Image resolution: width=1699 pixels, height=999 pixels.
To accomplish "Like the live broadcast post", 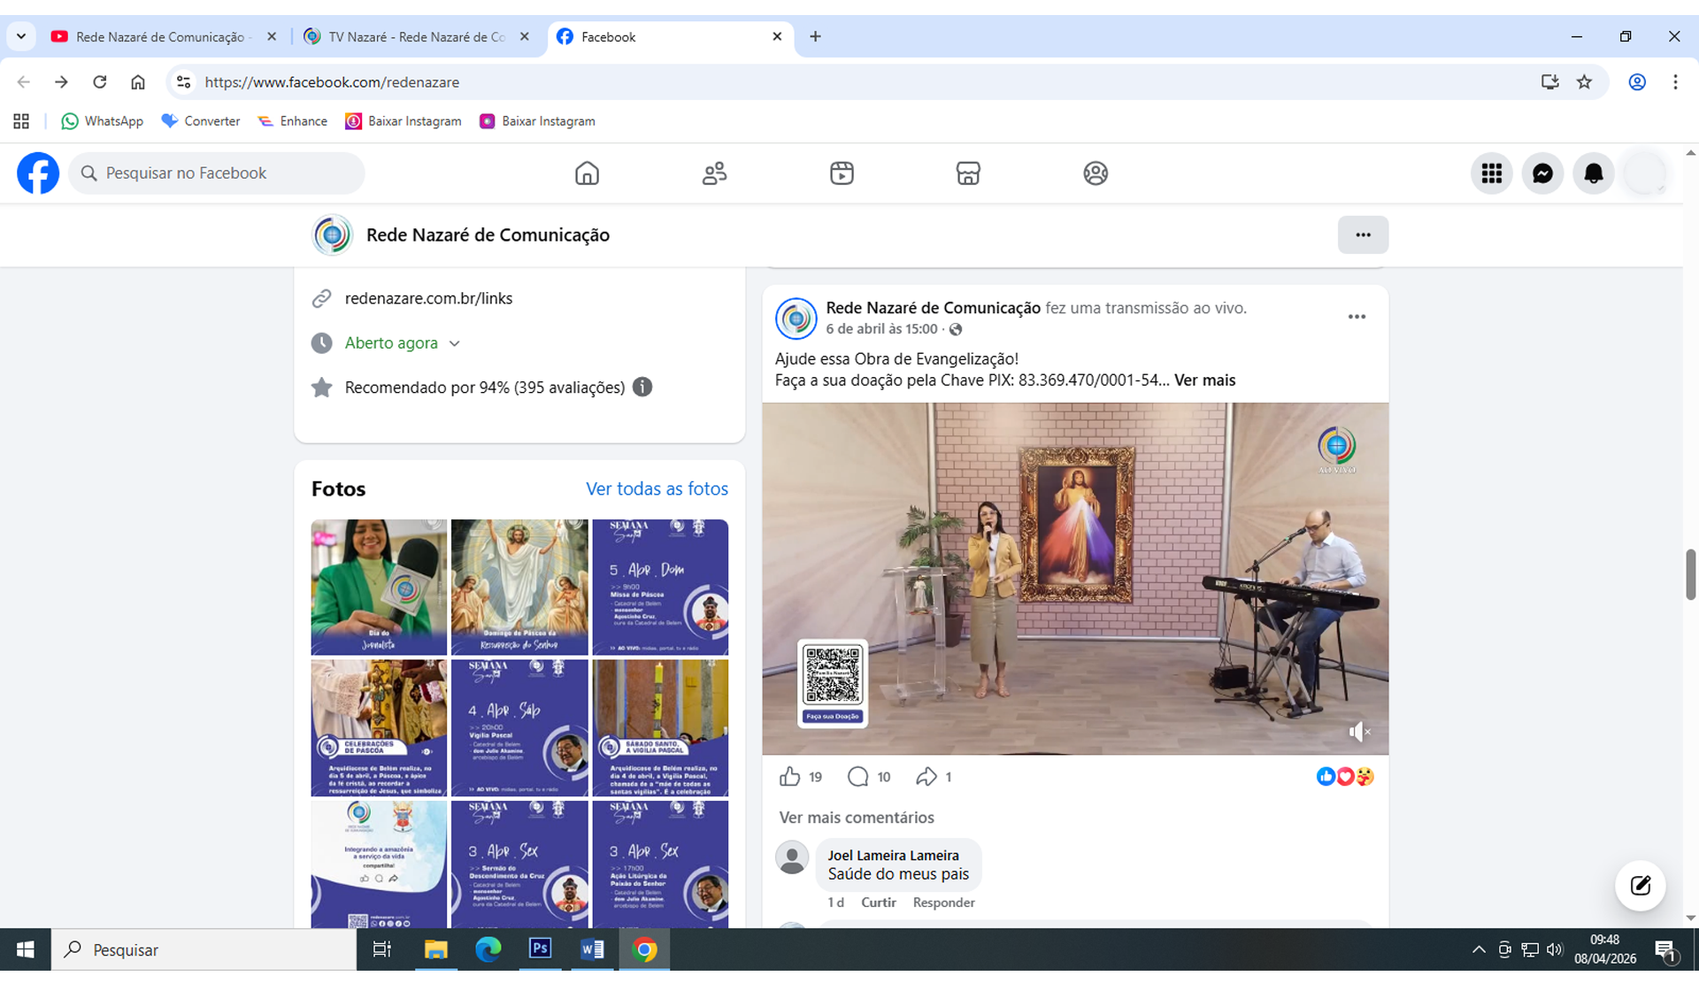I will [789, 777].
